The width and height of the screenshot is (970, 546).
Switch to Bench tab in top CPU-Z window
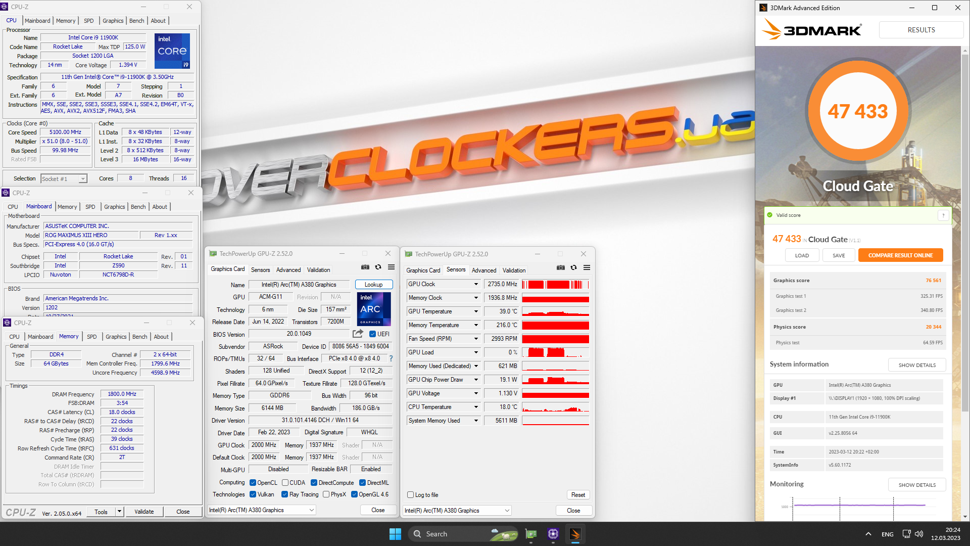(x=136, y=21)
